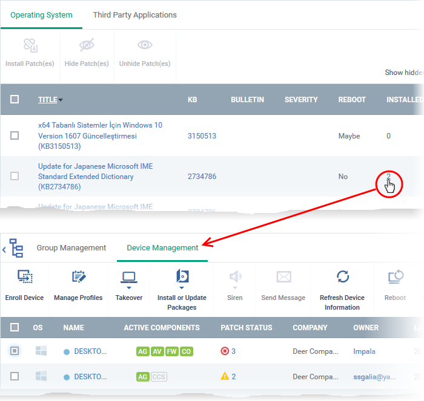Image resolution: width=424 pixels, height=401 pixels.
Task: Click the Hide Patch(es) eye icon
Action: 87,46
